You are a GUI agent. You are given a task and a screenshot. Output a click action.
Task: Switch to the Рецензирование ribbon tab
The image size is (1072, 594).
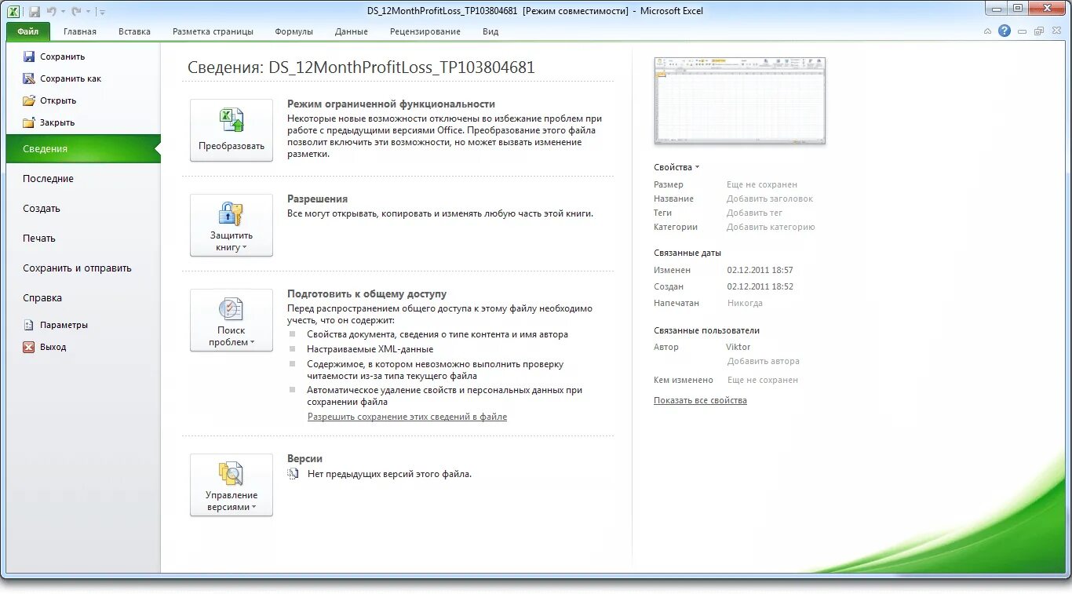pyautogui.click(x=425, y=31)
